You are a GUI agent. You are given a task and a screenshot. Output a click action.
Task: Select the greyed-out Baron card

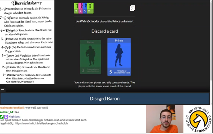(x=90, y=57)
